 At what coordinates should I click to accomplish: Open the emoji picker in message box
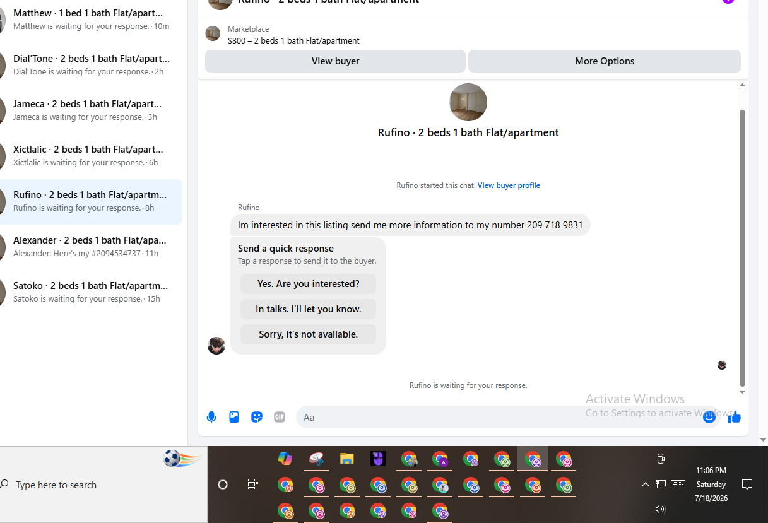click(709, 417)
